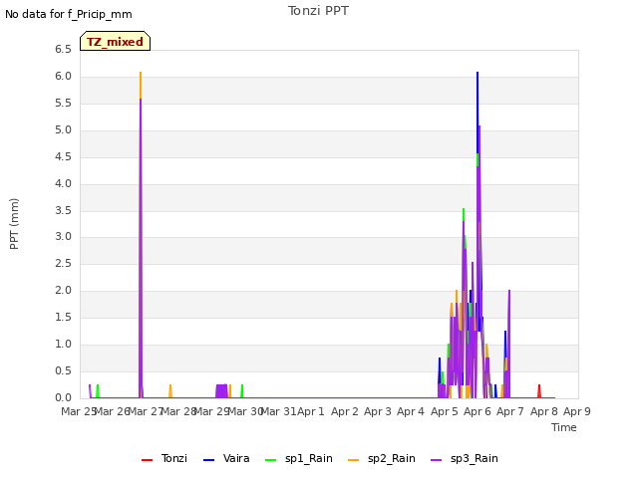Click the orange 6.1 mm spike at Mar 27

(141, 85)
